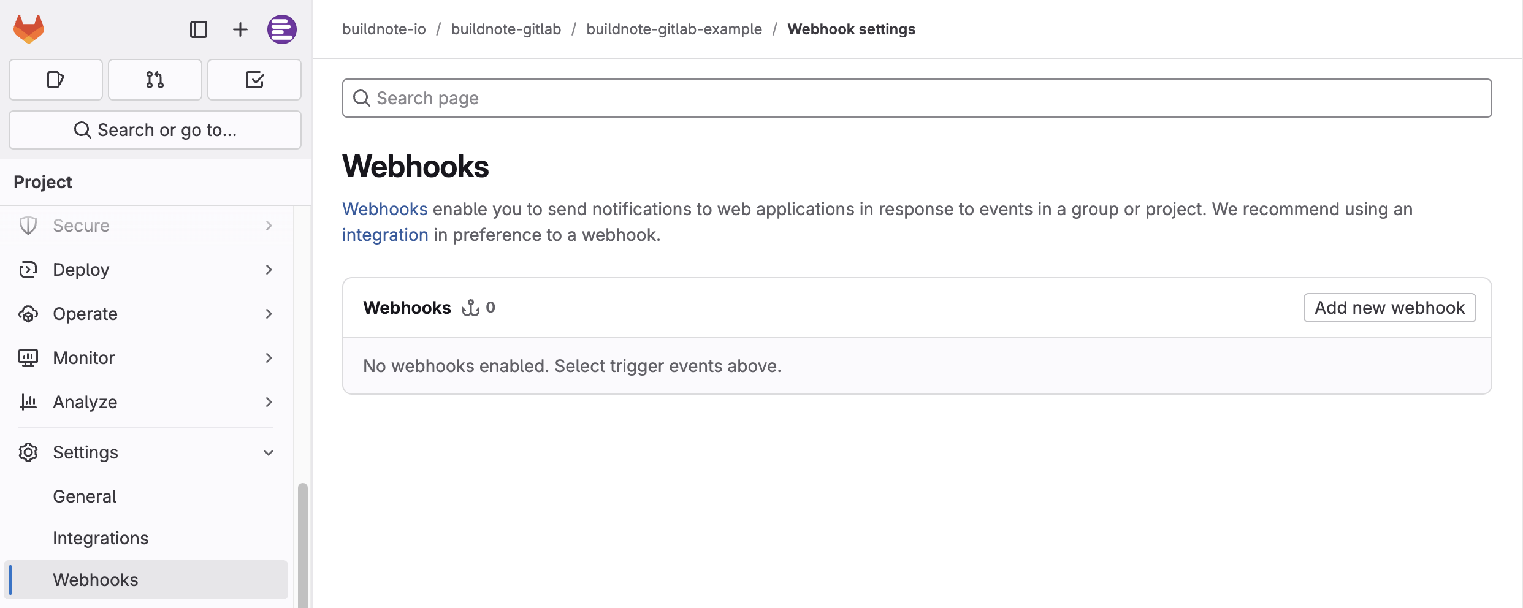Open the GitLab home logo
Screen dimensions: 1523x608
tap(29, 29)
